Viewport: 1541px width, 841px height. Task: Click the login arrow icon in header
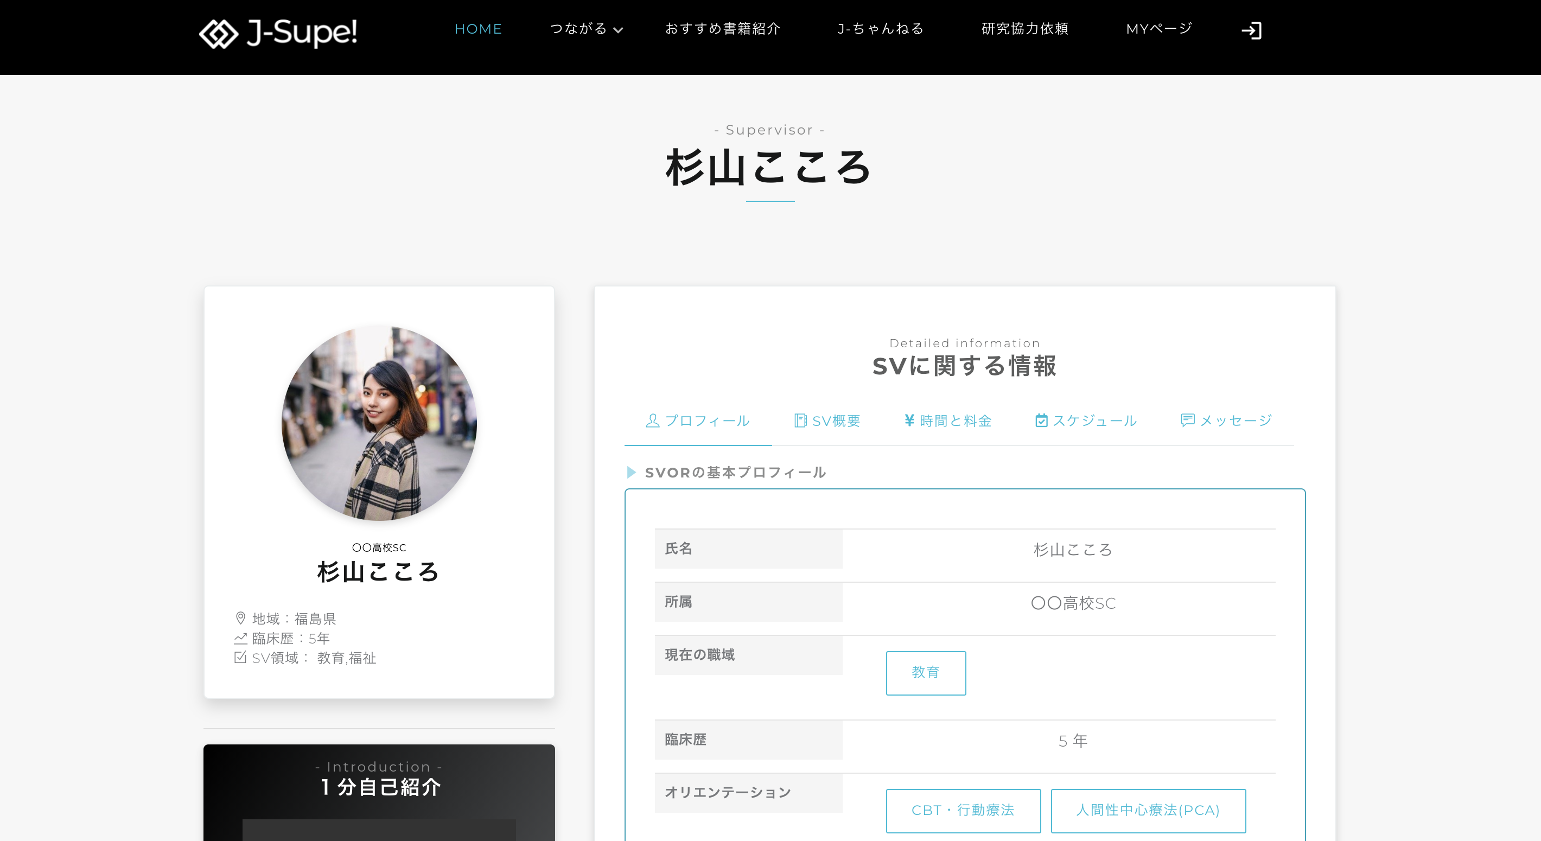1252,30
